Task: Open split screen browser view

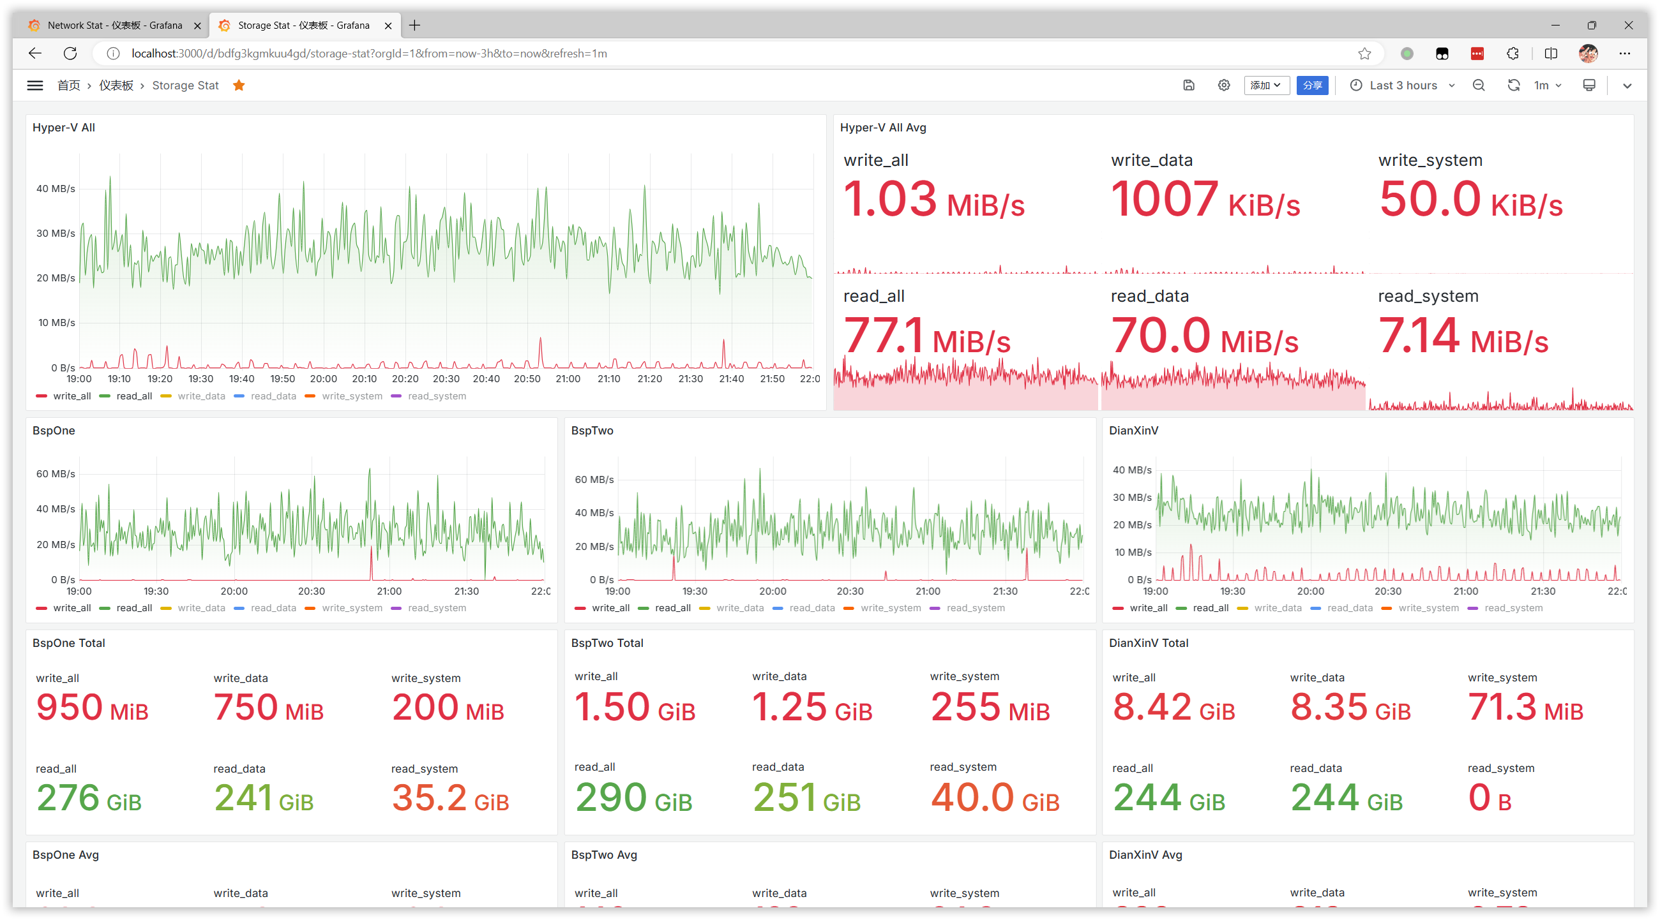Action: 1551,54
